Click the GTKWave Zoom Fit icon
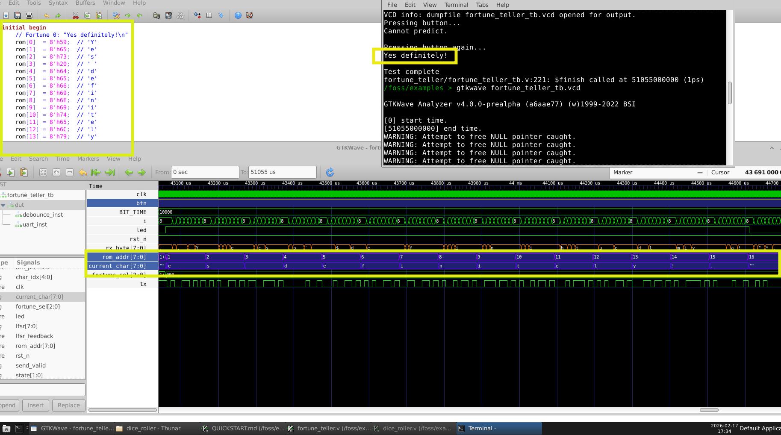Image resolution: width=781 pixels, height=435 pixels. pyautogui.click(x=43, y=172)
